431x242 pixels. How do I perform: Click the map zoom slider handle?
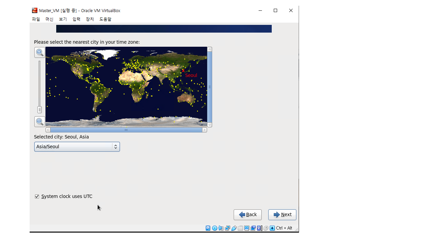tap(39, 110)
